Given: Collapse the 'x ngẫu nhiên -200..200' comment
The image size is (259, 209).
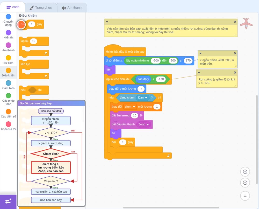Looking at the screenshot, I should [200, 53].
